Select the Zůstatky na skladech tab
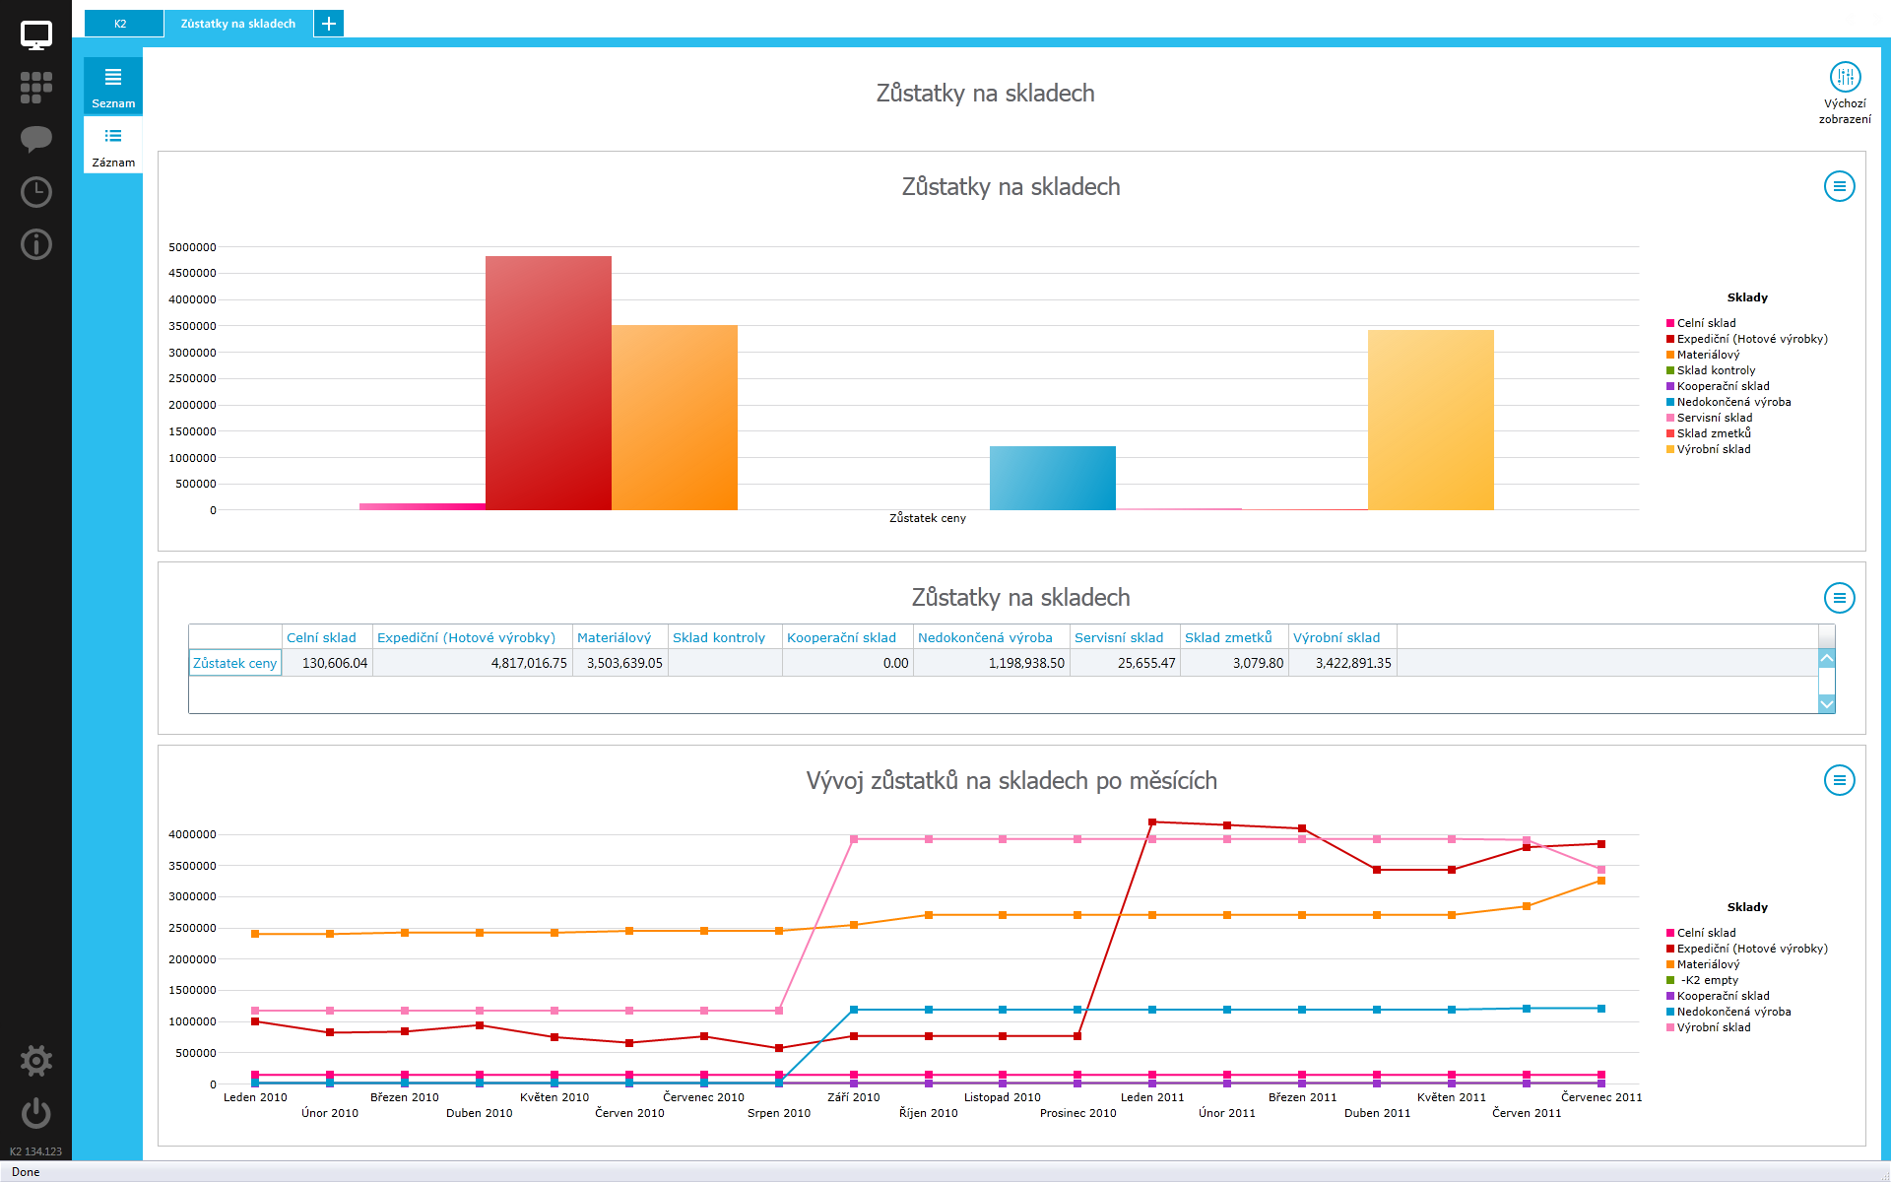 pyautogui.click(x=238, y=24)
